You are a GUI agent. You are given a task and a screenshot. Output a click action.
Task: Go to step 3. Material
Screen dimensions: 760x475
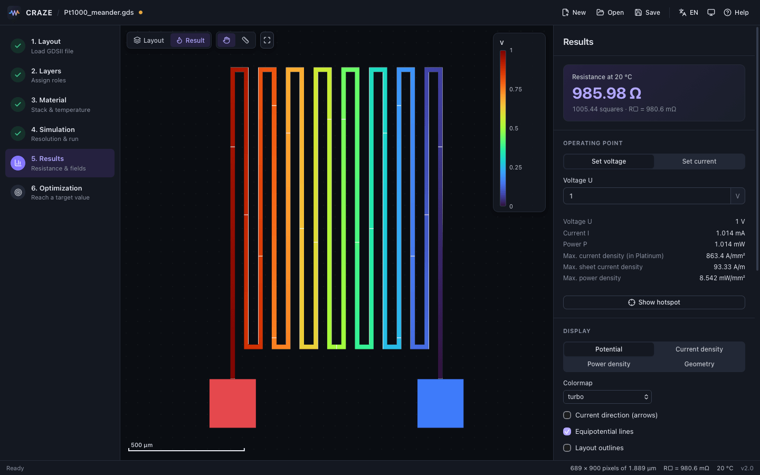point(60,104)
